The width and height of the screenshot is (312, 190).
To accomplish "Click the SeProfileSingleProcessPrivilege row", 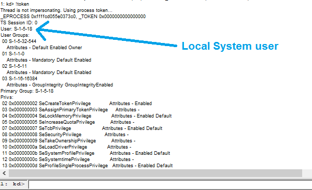I will [88, 166].
